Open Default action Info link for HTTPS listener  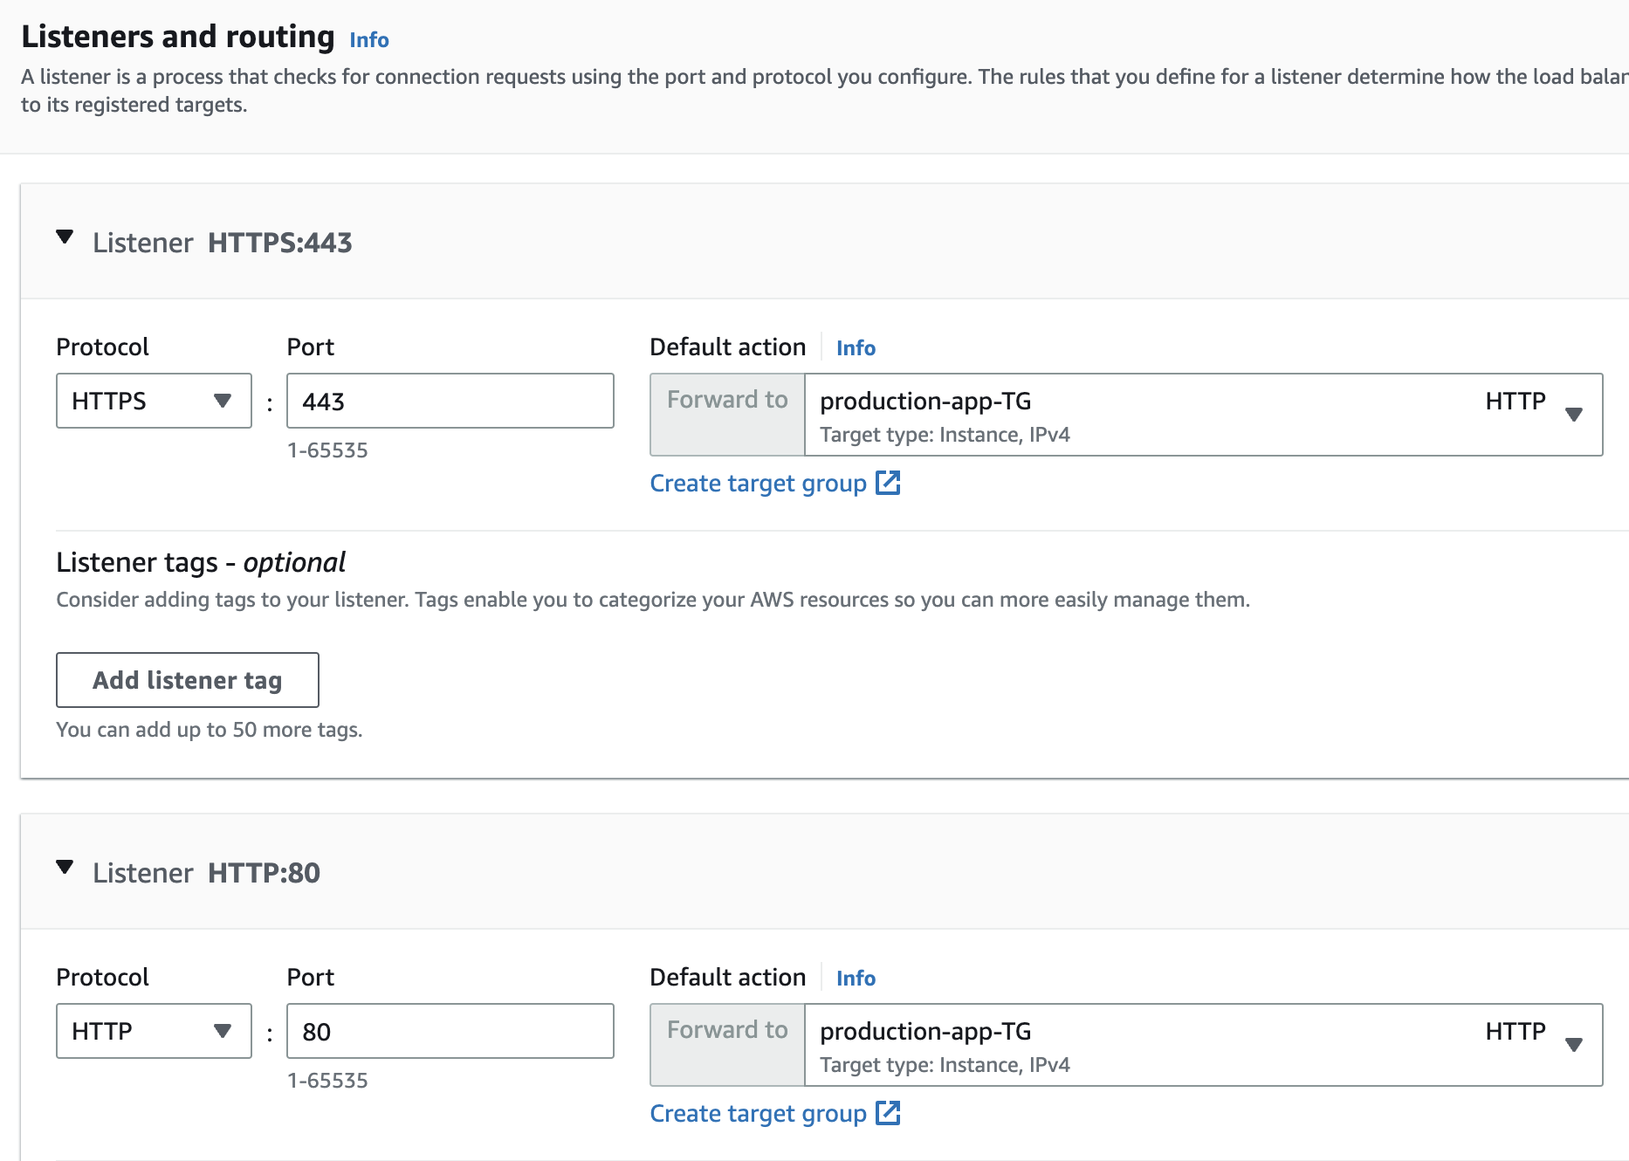pyautogui.click(x=856, y=348)
